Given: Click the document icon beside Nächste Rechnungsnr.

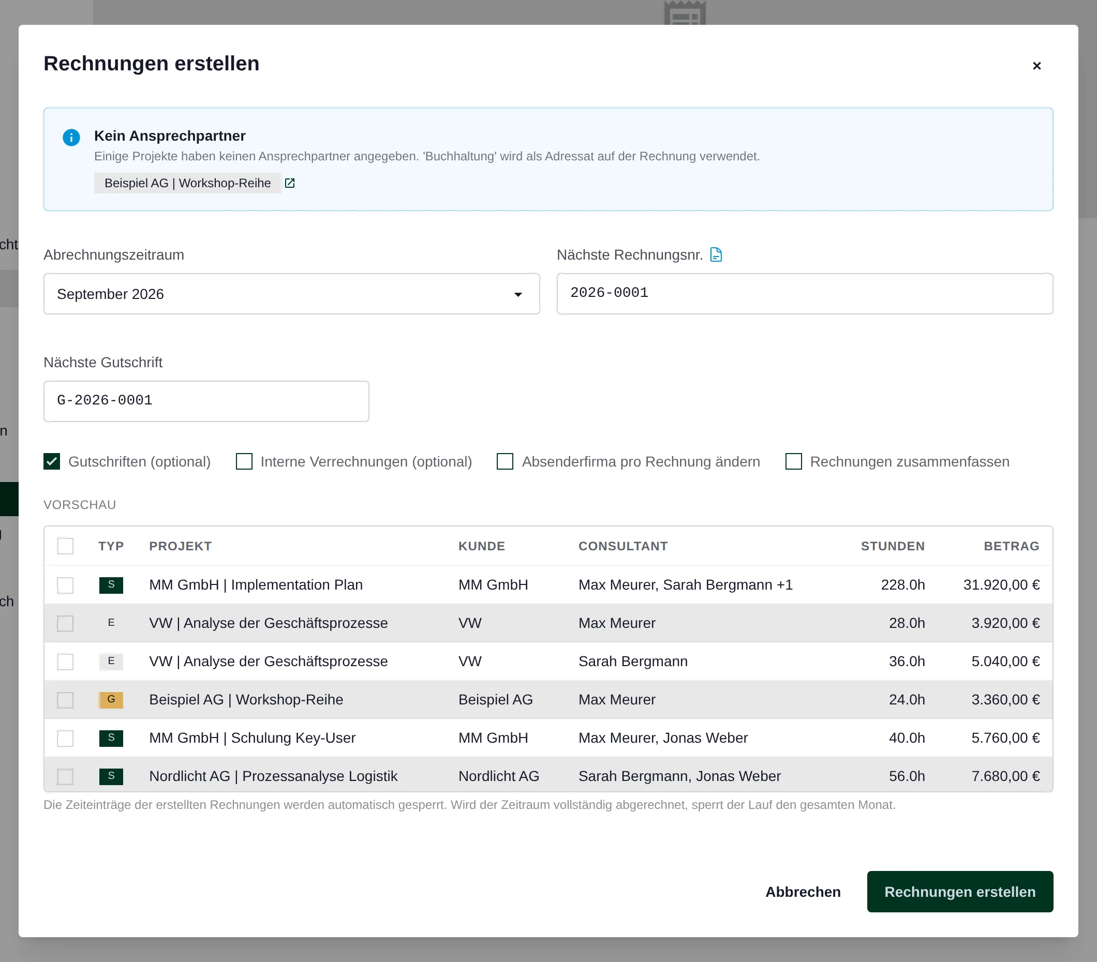Looking at the screenshot, I should tap(716, 255).
